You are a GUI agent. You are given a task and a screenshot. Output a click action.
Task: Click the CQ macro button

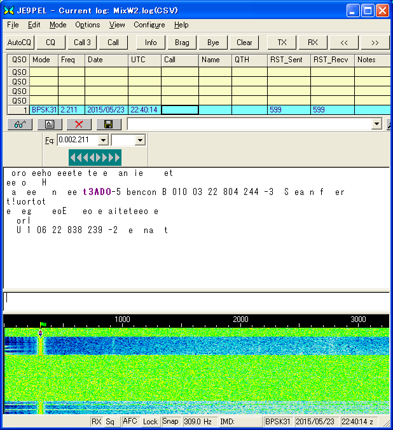click(50, 43)
